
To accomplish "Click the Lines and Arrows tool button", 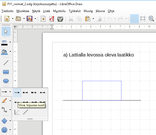I will coord(4,92).
